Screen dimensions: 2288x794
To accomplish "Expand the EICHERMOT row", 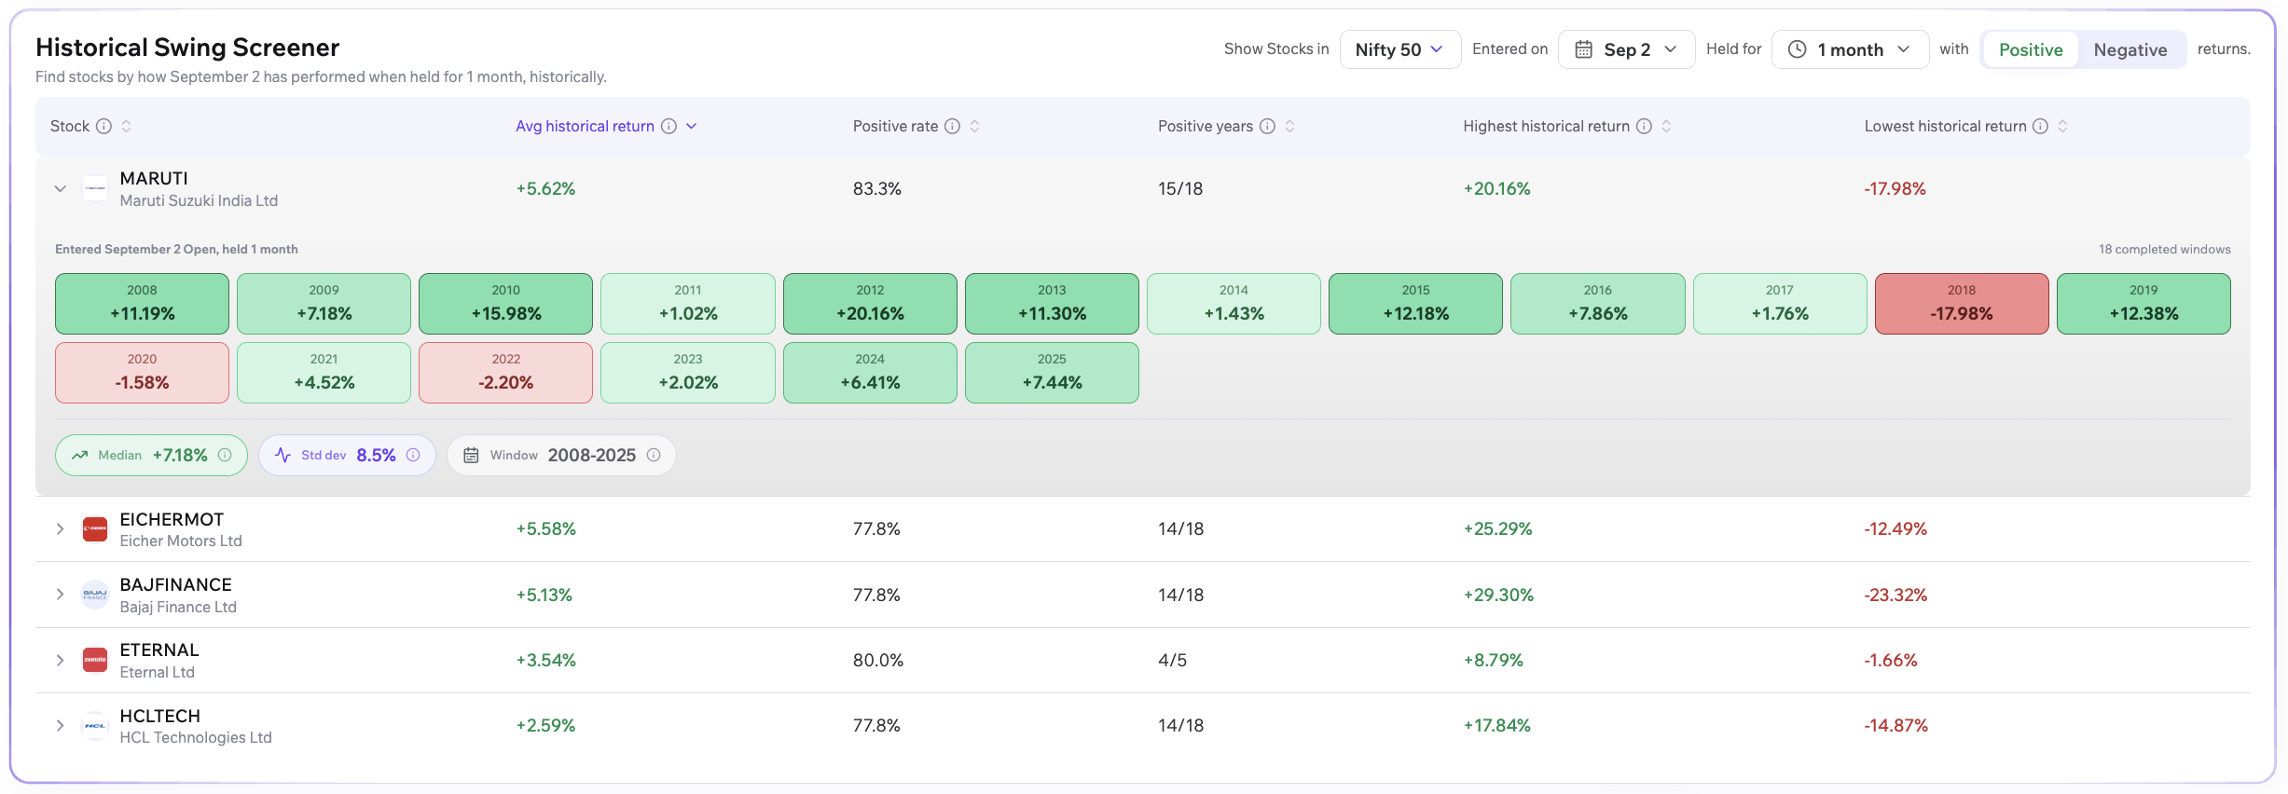I will tap(61, 529).
